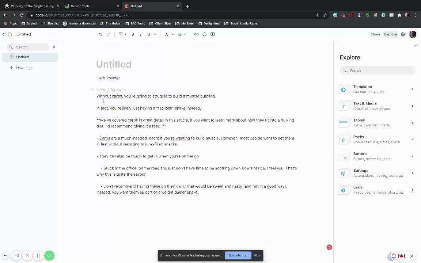
Task: Click the address bar URL
Action: coord(83,15)
